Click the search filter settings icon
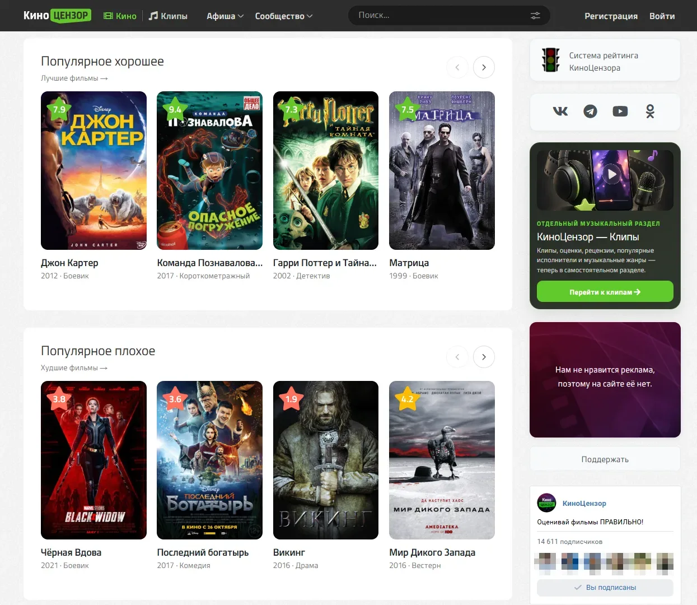The height and width of the screenshot is (605, 697). pos(535,16)
